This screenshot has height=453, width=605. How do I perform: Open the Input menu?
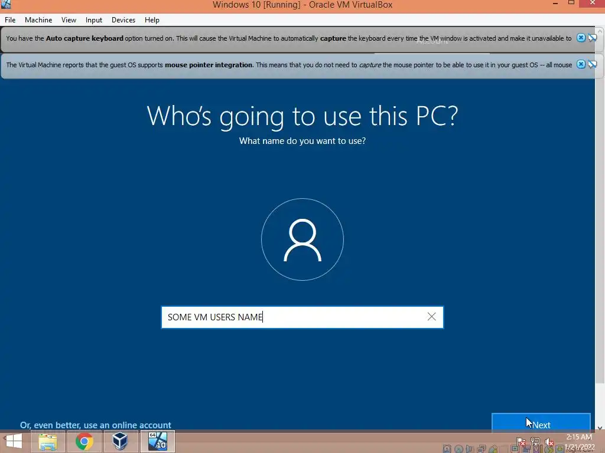click(x=94, y=20)
